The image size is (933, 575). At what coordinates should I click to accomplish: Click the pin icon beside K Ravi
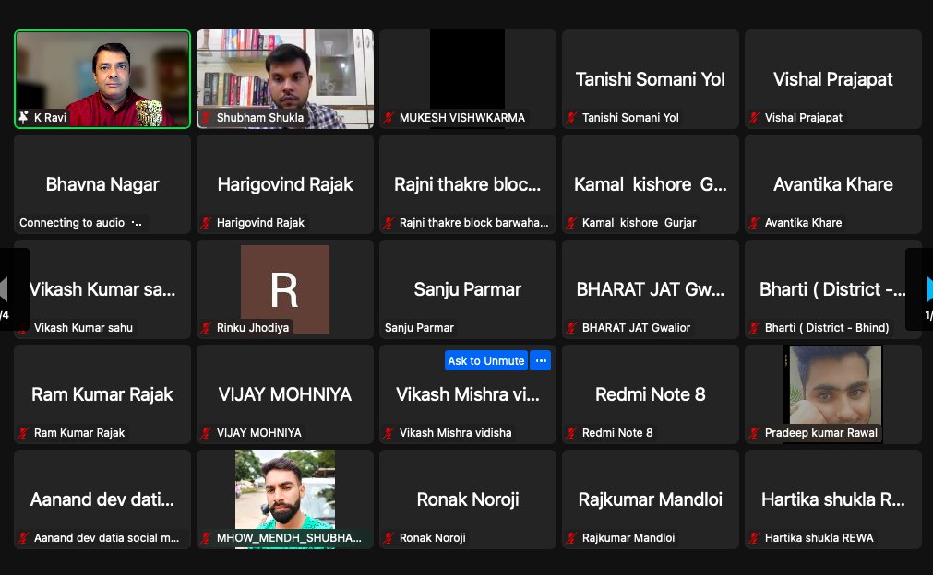click(x=24, y=117)
